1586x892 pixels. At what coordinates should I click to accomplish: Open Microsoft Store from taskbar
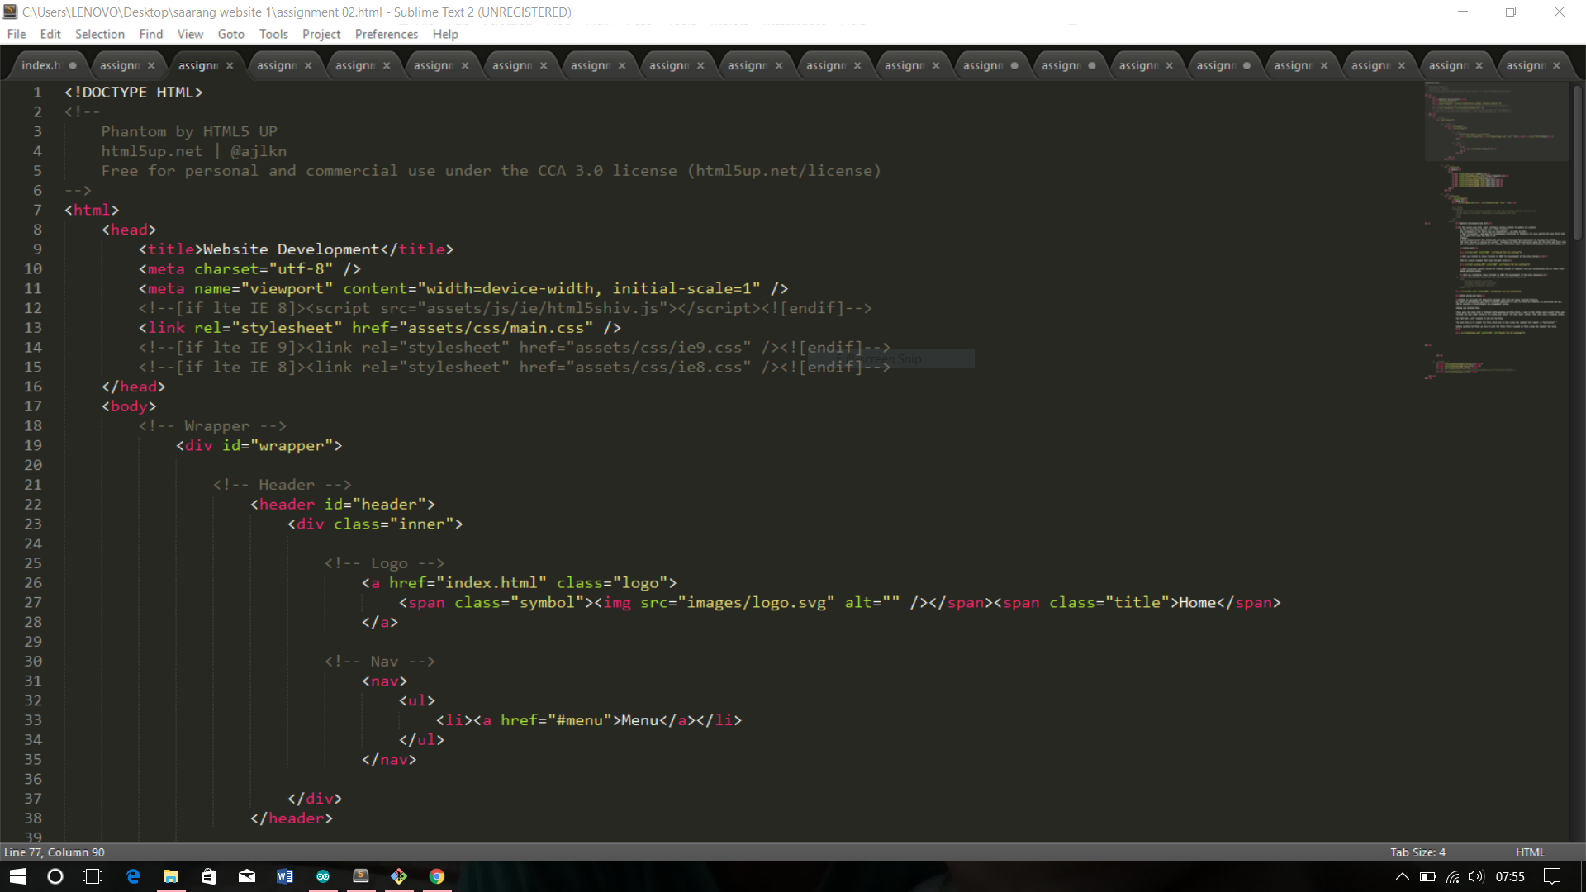(x=209, y=876)
